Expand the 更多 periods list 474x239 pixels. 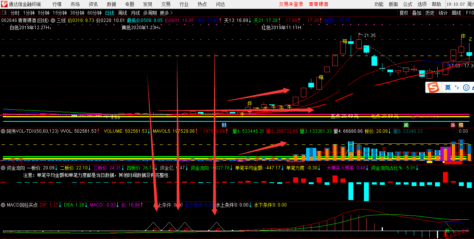coord(166,13)
